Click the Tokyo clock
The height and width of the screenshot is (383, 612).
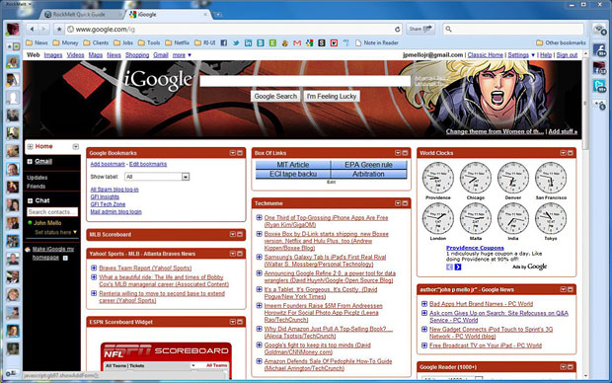(551, 218)
